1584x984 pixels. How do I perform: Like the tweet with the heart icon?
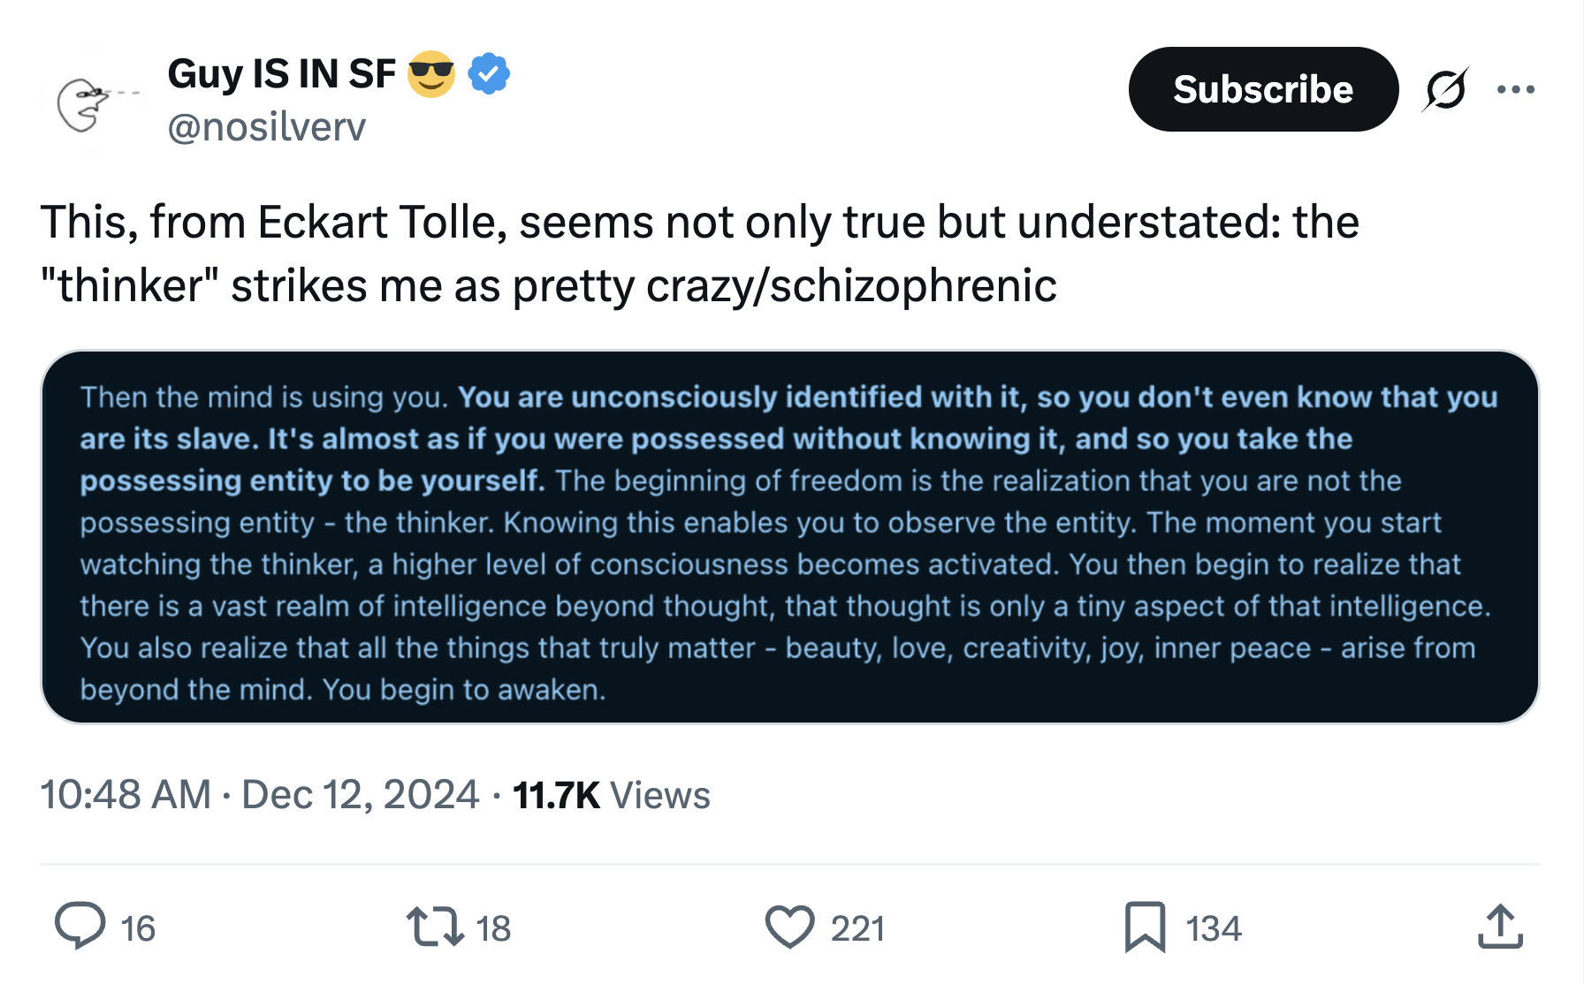(x=788, y=927)
